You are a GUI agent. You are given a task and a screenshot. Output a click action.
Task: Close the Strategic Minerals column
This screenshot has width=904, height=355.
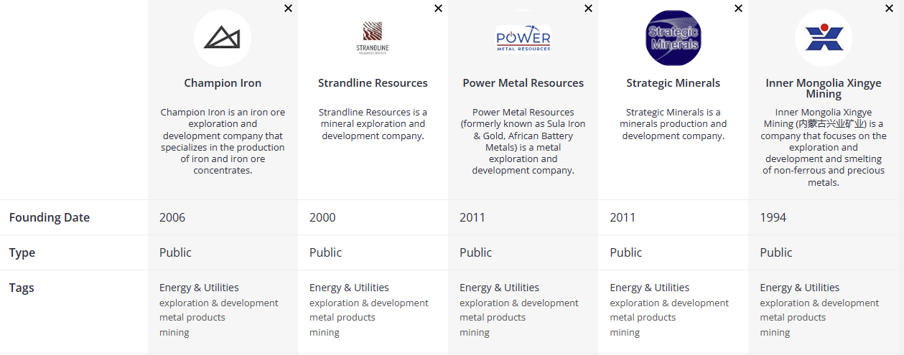pyautogui.click(x=738, y=9)
